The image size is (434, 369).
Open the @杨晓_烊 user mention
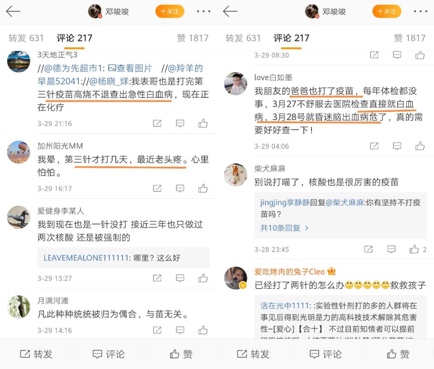click(109, 81)
